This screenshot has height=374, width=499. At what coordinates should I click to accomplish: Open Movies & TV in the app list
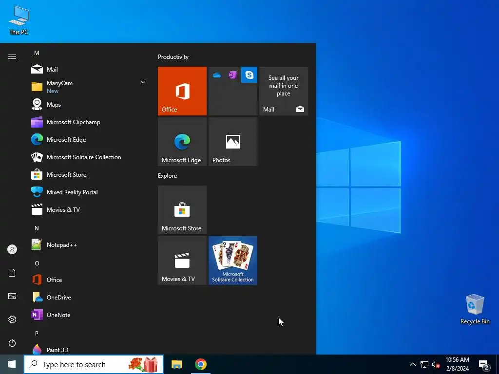click(89, 209)
